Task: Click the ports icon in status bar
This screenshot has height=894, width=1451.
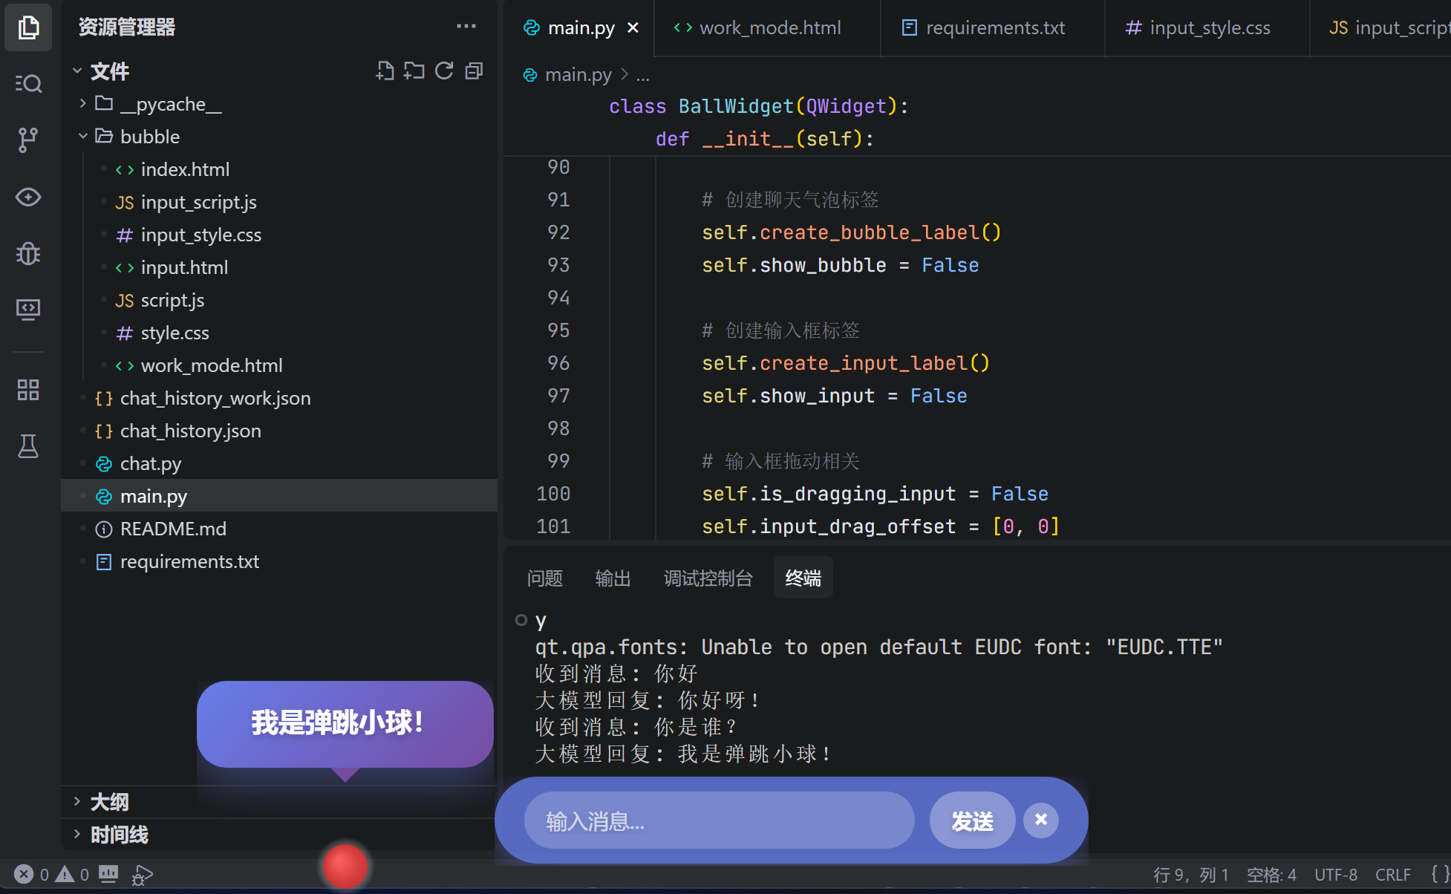Action: (x=108, y=874)
